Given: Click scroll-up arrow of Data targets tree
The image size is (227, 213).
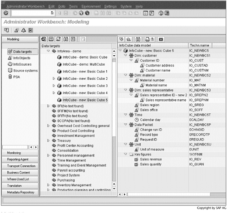Looking at the screenshot, I should (x=114, y=51).
